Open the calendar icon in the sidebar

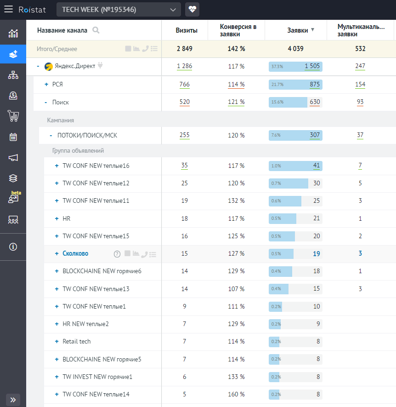pyautogui.click(x=13, y=137)
